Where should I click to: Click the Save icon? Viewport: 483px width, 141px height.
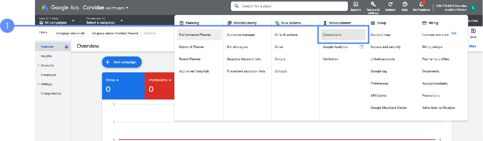pyautogui.click(x=473, y=31)
